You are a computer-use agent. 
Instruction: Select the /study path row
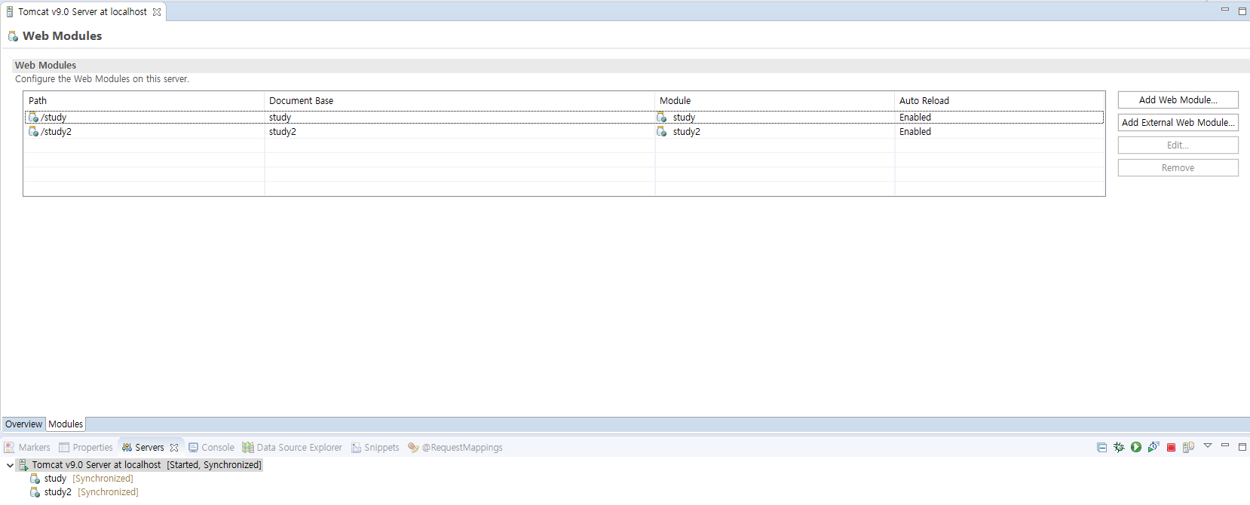(x=564, y=117)
